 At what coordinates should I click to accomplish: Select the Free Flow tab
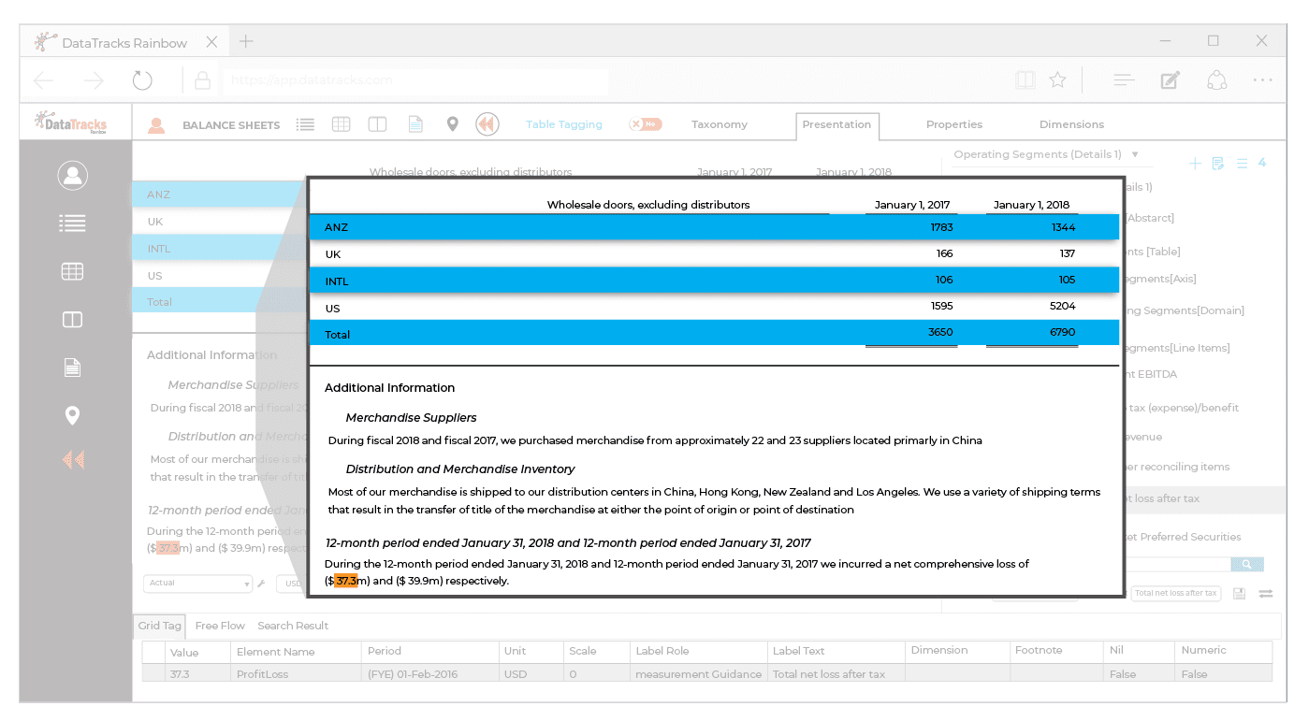[x=220, y=626]
